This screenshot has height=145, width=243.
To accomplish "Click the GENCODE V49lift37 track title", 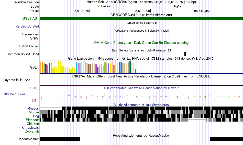I will pos(141,15).
